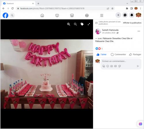Viewport: 144px width, 129px height.
Task: Click the Create plus button
Action: 118,15
